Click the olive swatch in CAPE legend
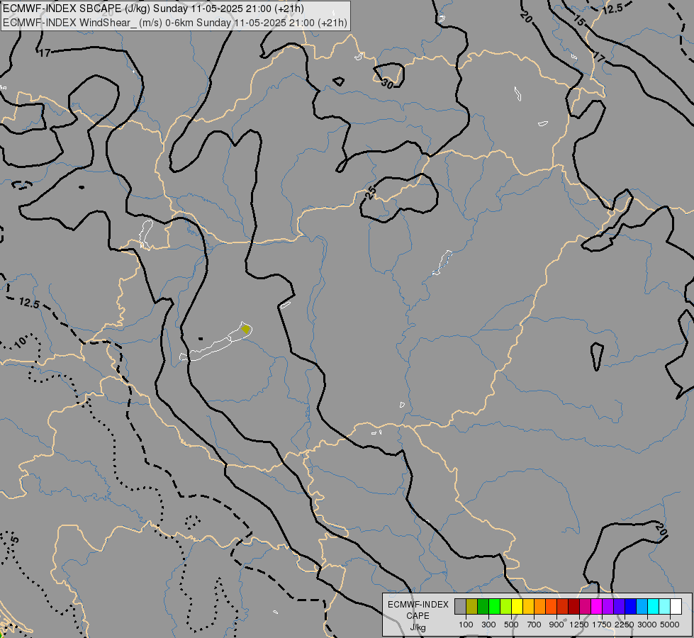This screenshot has height=638, width=694. point(471,606)
